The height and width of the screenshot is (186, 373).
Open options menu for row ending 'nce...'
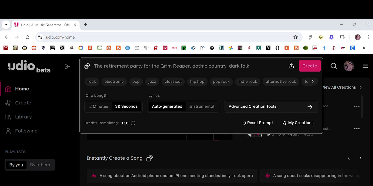pyautogui.click(x=357, y=106)
